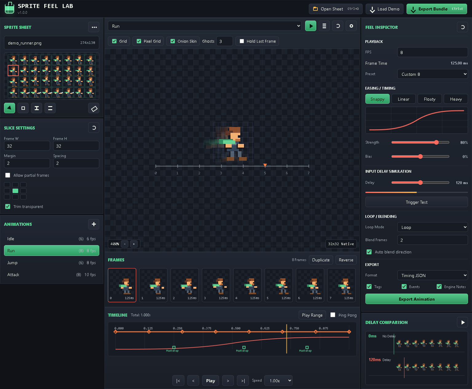Select the Floaty easing tab

(x=430, y=99)
